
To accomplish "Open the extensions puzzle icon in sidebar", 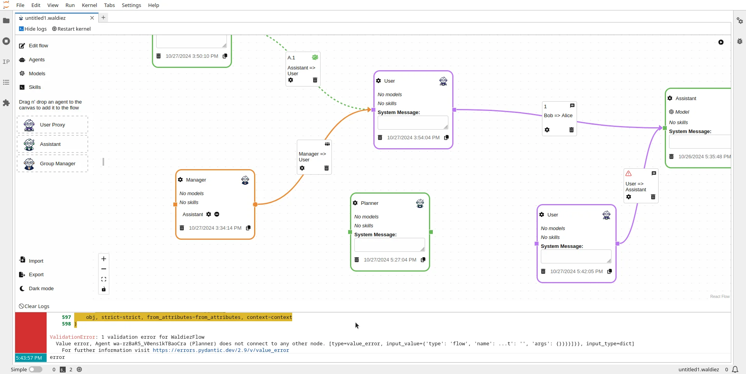I will [6, 103].
